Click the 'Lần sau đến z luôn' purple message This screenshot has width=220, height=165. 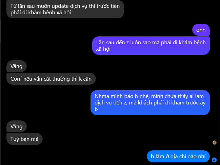[151, 46]
